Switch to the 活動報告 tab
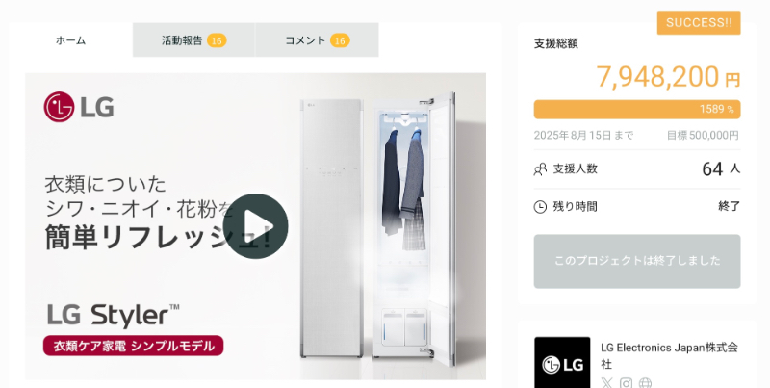This screenshot has height=388, width=770. [x=193, y=39]
